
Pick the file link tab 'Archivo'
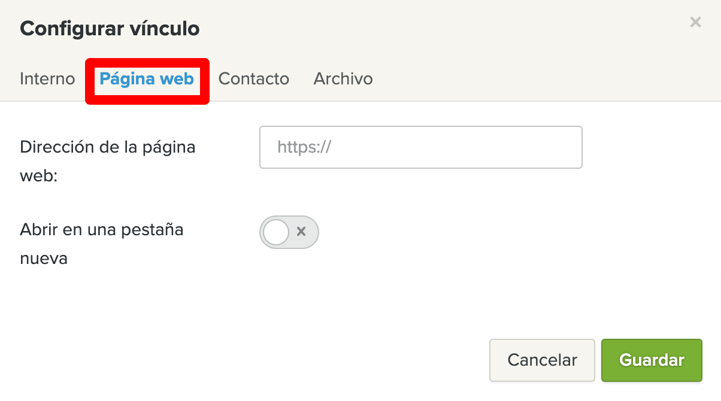pos(343,79)
